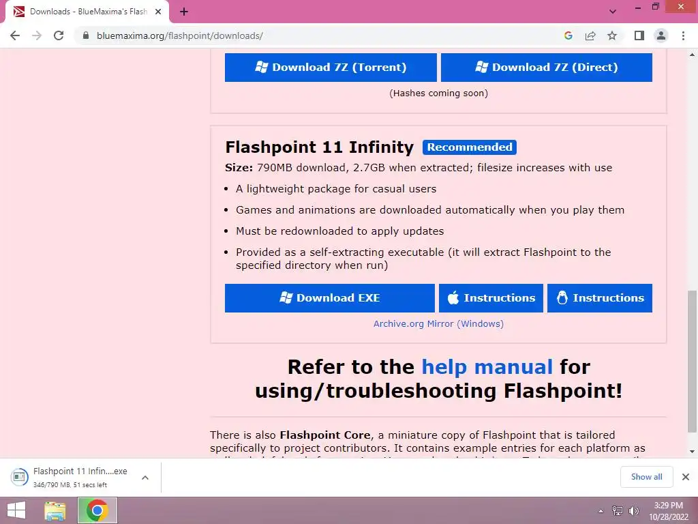Click the "Must be redownloaded to apply updates" bullet
The width and height of the screenshot is (698, 524).
pyautogui.click(x=339, y=231)
